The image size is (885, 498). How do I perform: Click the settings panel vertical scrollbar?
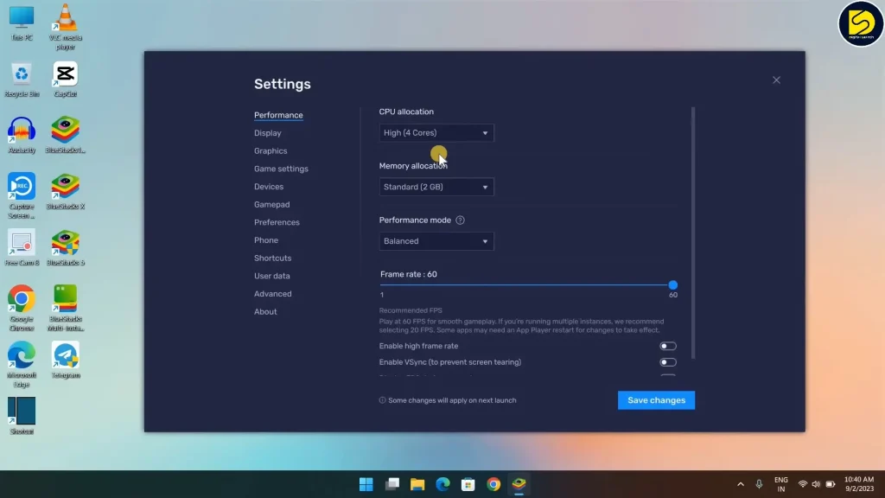(692, 232)
